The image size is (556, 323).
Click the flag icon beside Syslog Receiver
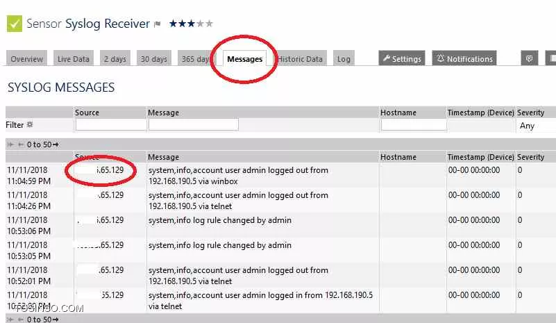(x=158, y=24)
